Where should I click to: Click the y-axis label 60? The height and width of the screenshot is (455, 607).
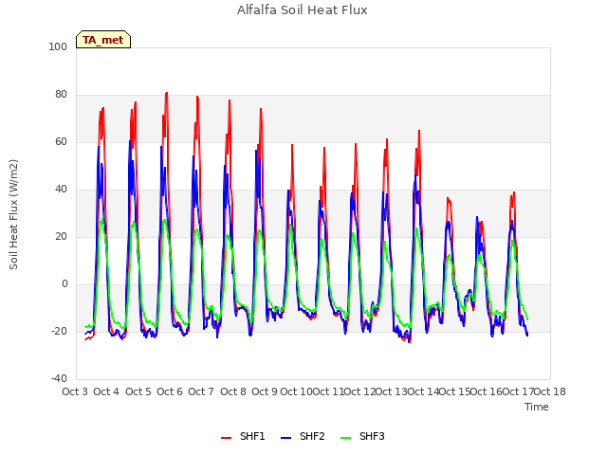[x=61, y=141]
